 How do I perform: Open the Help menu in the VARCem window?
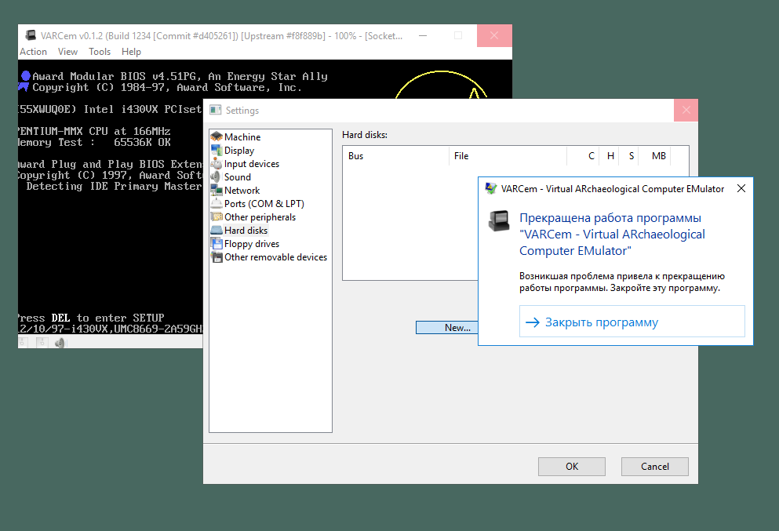pos(131,52)
